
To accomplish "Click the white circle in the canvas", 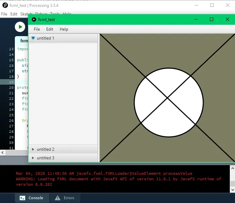I will click(x=168, y=103).
